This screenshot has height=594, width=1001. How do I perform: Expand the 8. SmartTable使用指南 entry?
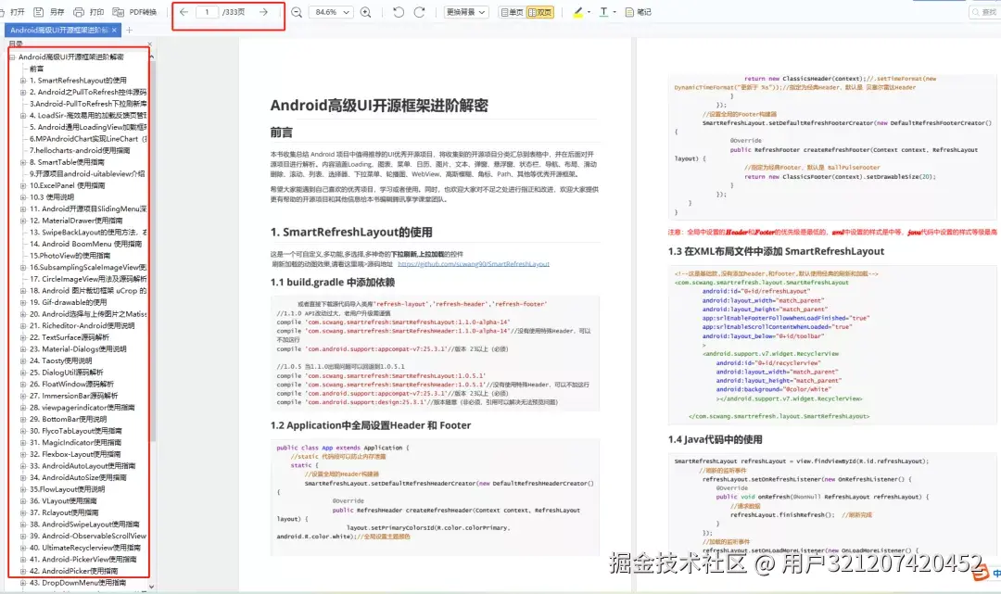[23, 162]
